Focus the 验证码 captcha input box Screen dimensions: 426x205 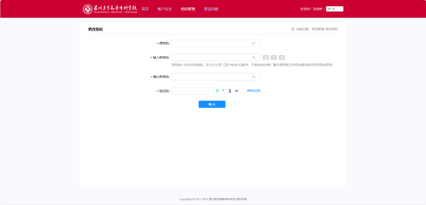192,91
